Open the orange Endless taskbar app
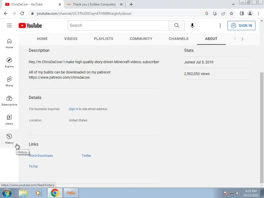 pos(71,193)
